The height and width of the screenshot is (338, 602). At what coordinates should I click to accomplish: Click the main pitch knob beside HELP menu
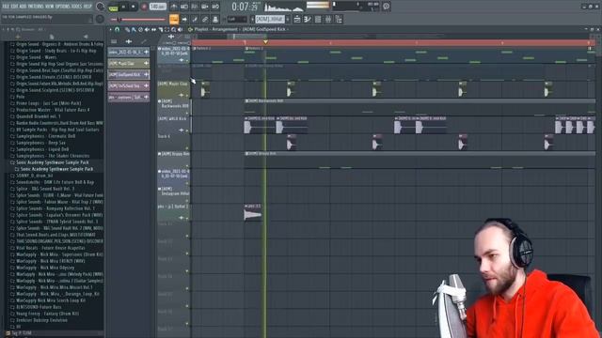click(101, 7)
